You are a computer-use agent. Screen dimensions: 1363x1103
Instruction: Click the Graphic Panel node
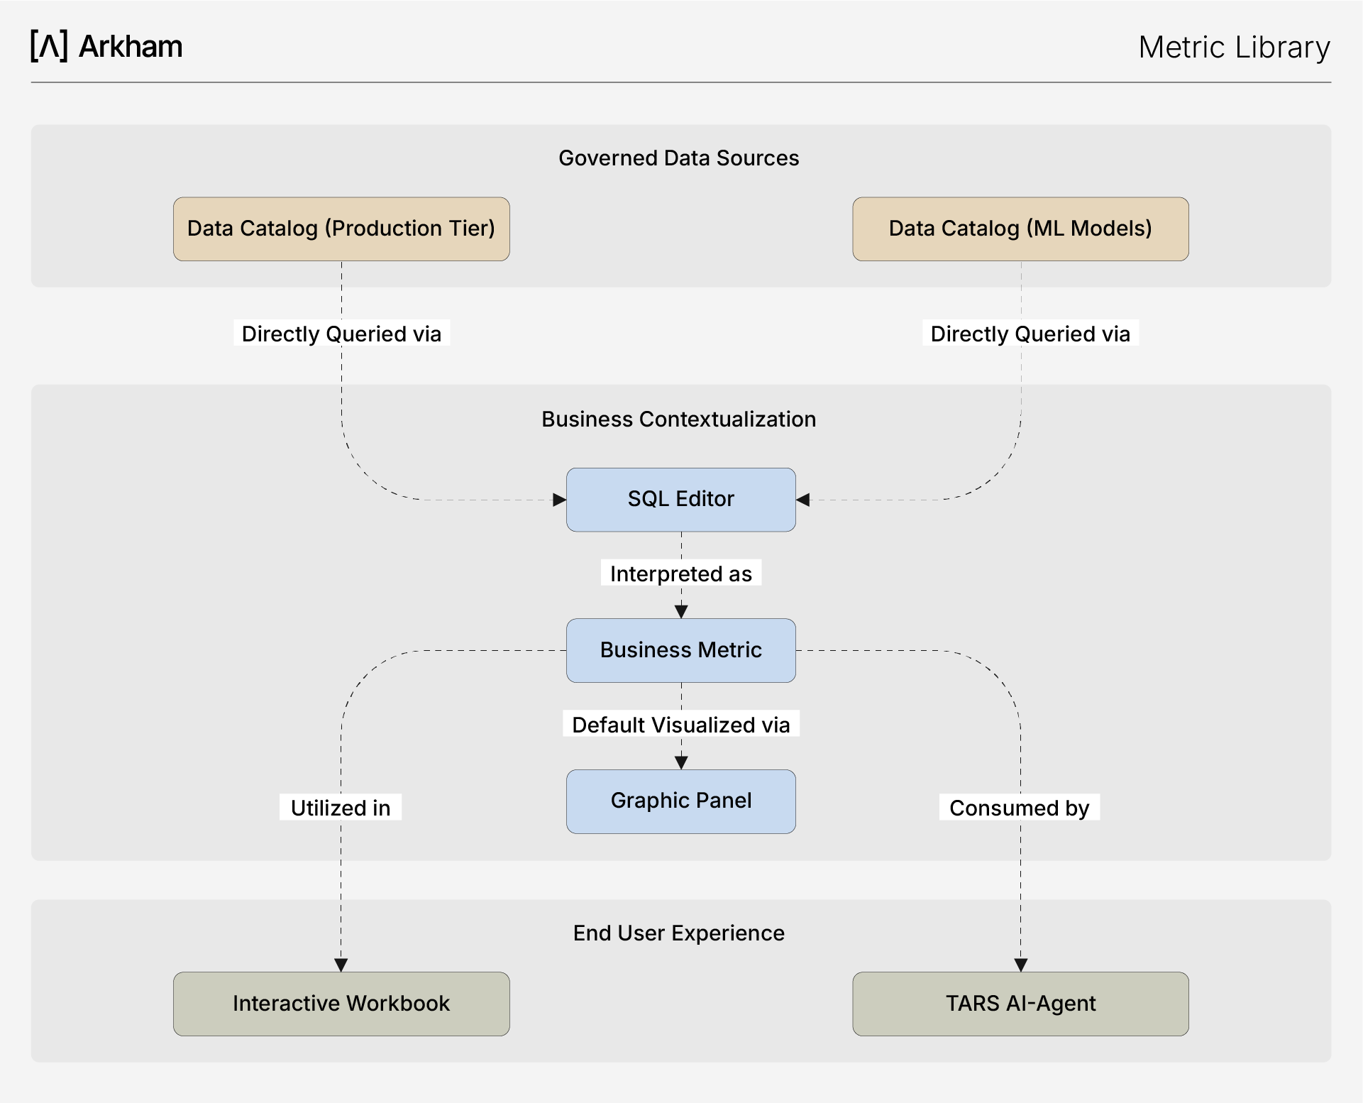(680, 801)
